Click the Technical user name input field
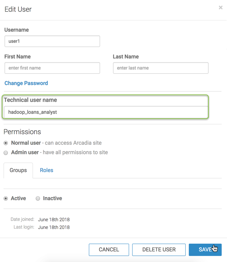Viewport: 227px width, 262px height. click(106, 112)
